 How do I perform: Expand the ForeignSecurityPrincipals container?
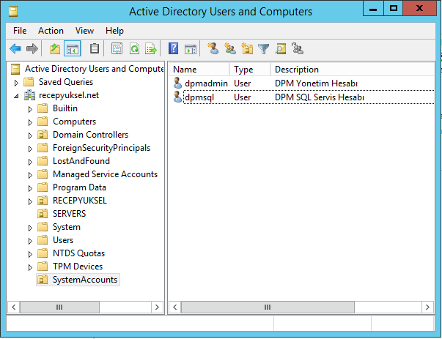[30, 149]
